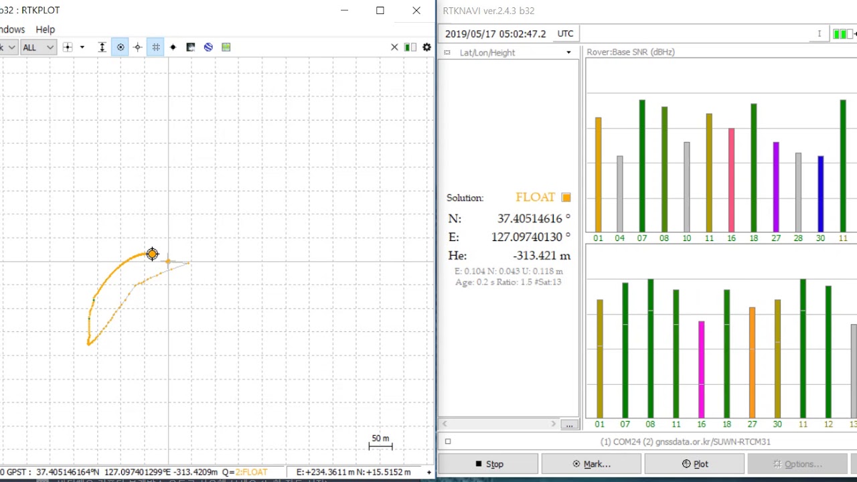The height and width of the screenshot is (482, 857).
Task: Click the Options... button in RTKNAVI
Action: 797,464
